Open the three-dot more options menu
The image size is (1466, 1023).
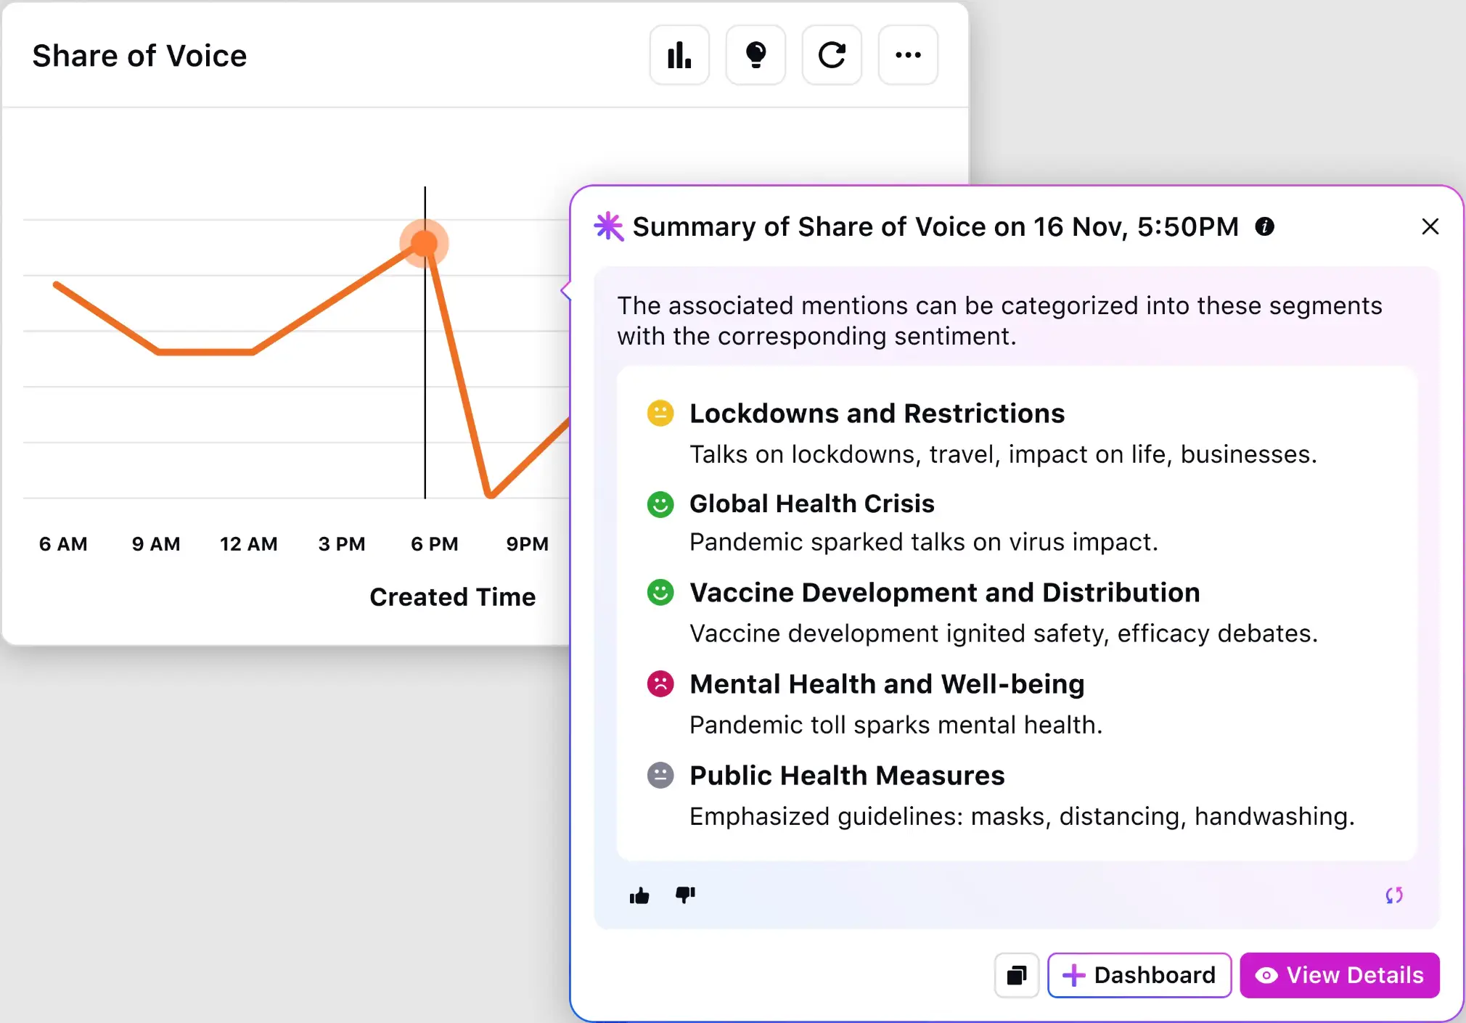tap(908, 55)
